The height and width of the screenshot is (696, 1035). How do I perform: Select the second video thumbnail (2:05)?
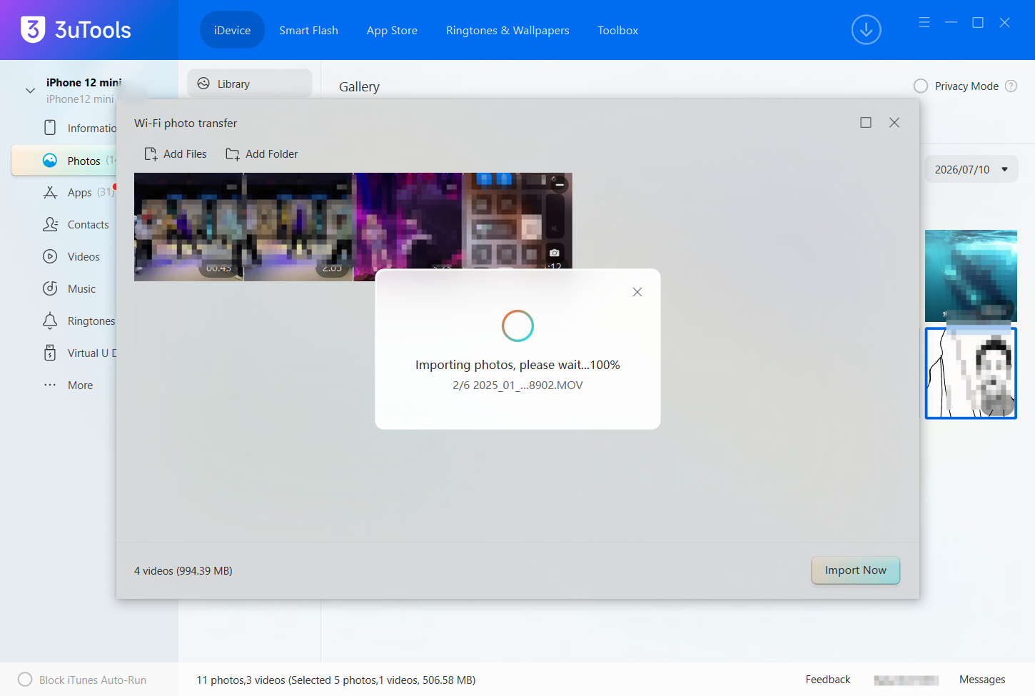point(298,227)
